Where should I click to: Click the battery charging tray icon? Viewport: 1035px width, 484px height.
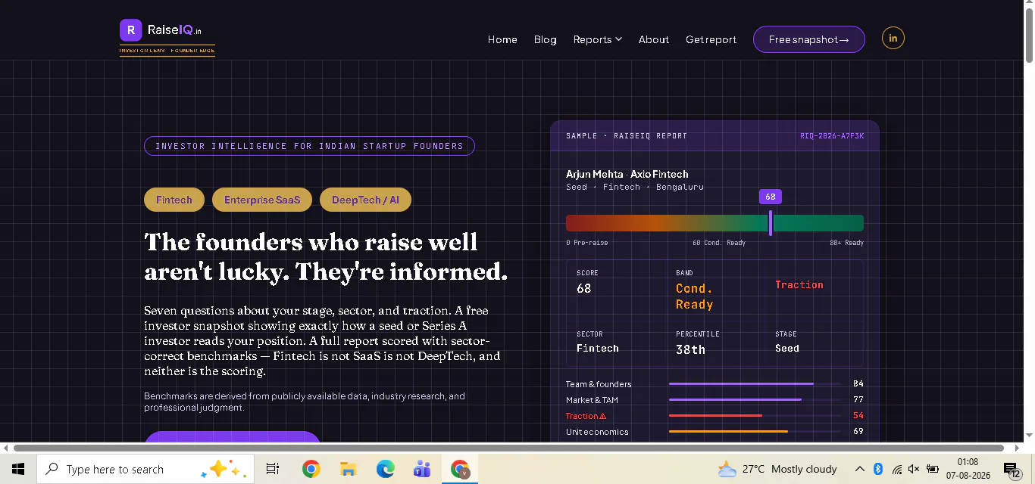(933, 469)
